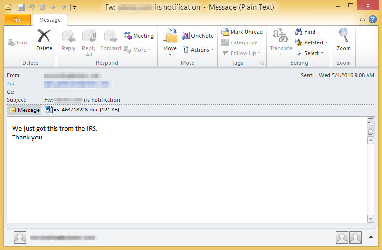Screen dimensions: 382x250
Task: Click the Save icon in quick access toolbar
Action: click(21, 7)
